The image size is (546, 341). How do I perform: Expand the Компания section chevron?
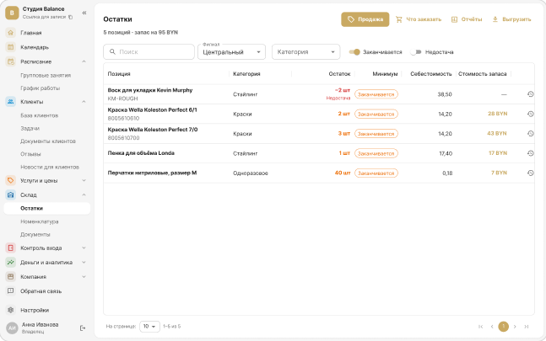[84, 277]
